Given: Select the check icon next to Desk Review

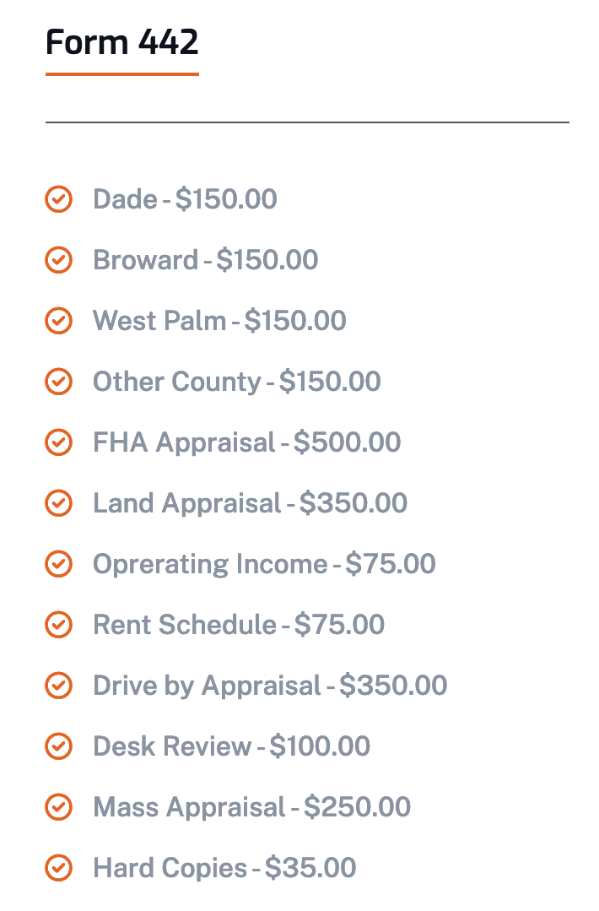Looking at the screenshot, I should [x=58, y=746].
